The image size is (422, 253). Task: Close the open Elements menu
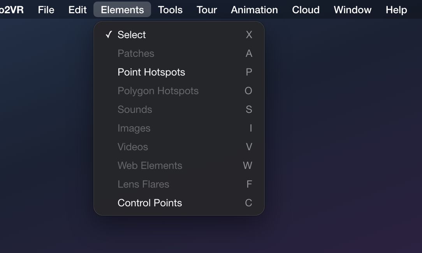point(122,10)
